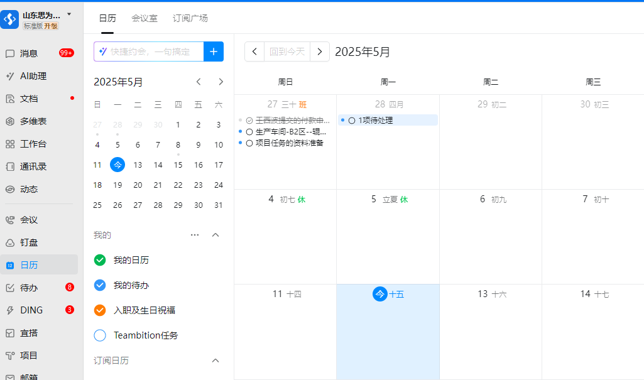Click the 回到今天 button
Image resolution: width=644 pixels, height=380 pixels.
click(x=287, y=52)
